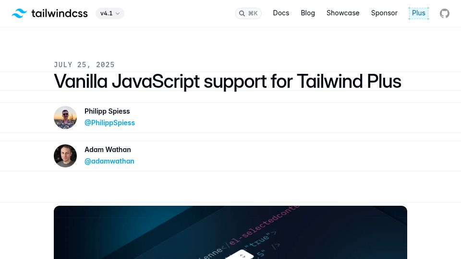The width and height of the screenshot is (461, 259).
Task: Expand the v4.1 version dropdown
Action: tap(110, 13)
